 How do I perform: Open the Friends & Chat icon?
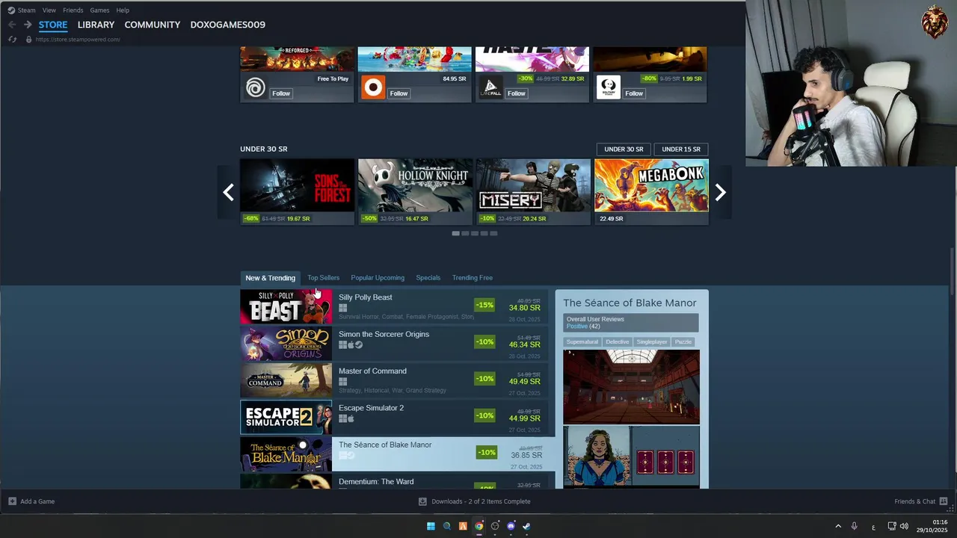click(944, 501)
